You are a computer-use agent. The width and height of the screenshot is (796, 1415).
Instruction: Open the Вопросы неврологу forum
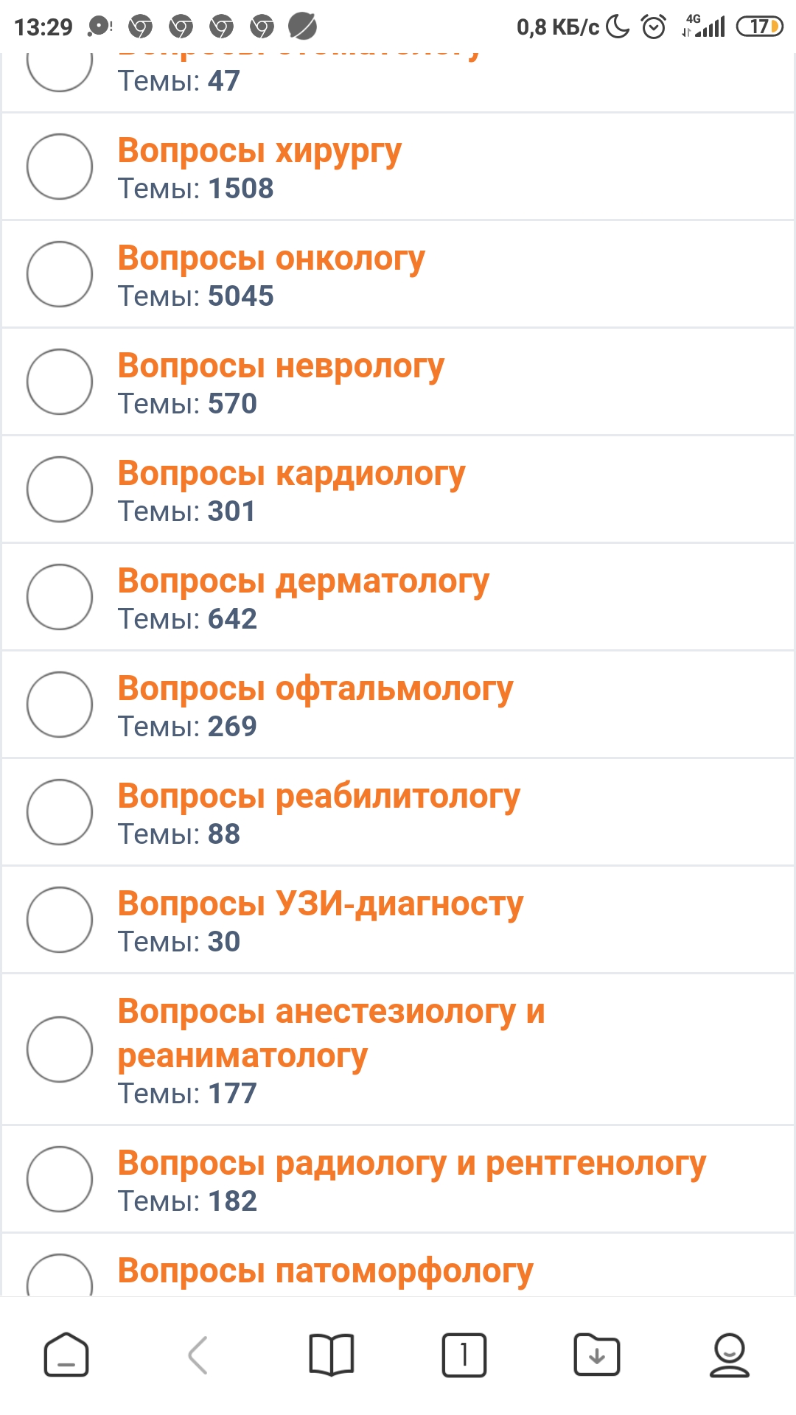tap(281, 366)
